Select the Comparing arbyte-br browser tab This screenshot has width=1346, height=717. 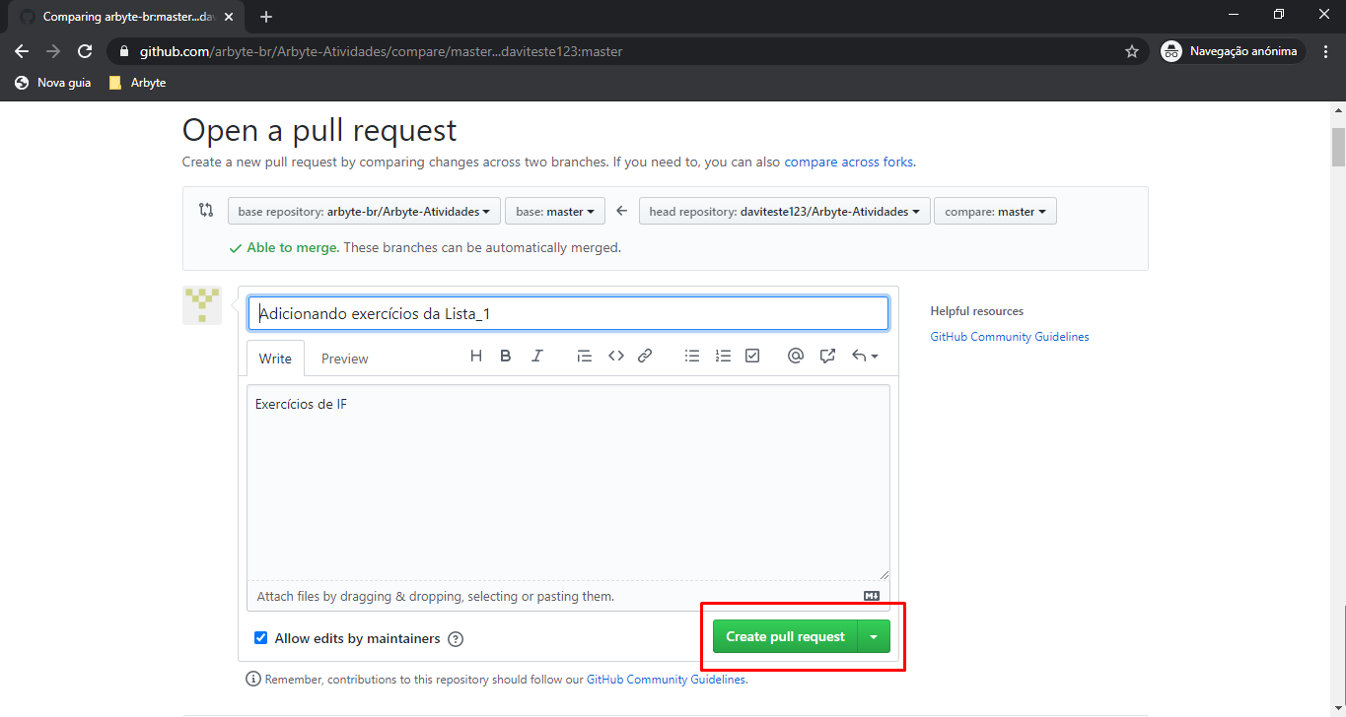[x=127, y=17]
